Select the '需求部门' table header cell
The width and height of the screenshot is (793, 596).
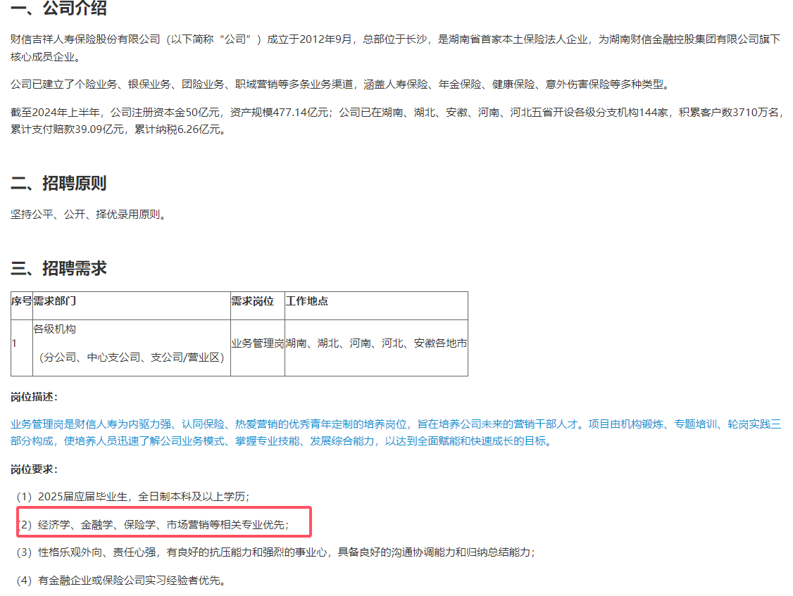[x=55, y=301]
